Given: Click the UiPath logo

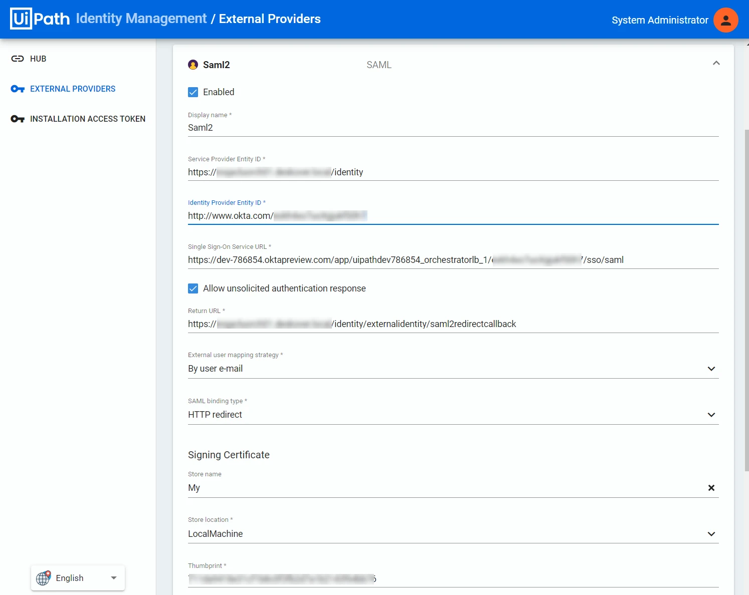Looking at the screenshot, I should (40, 19).
